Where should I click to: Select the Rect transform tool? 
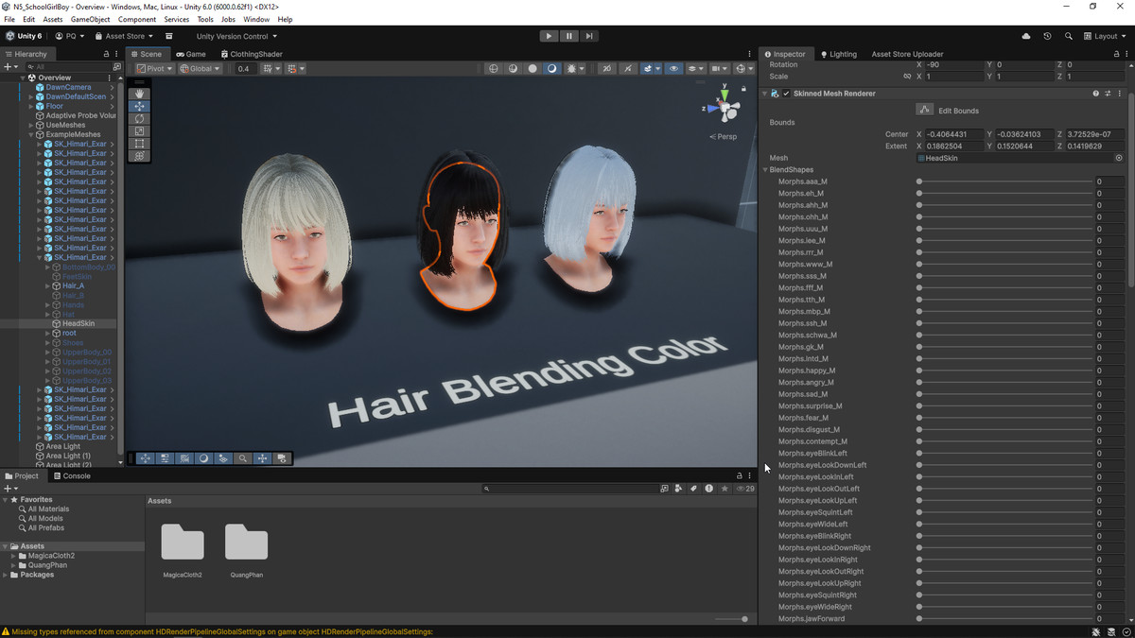[x=140, y=144]
